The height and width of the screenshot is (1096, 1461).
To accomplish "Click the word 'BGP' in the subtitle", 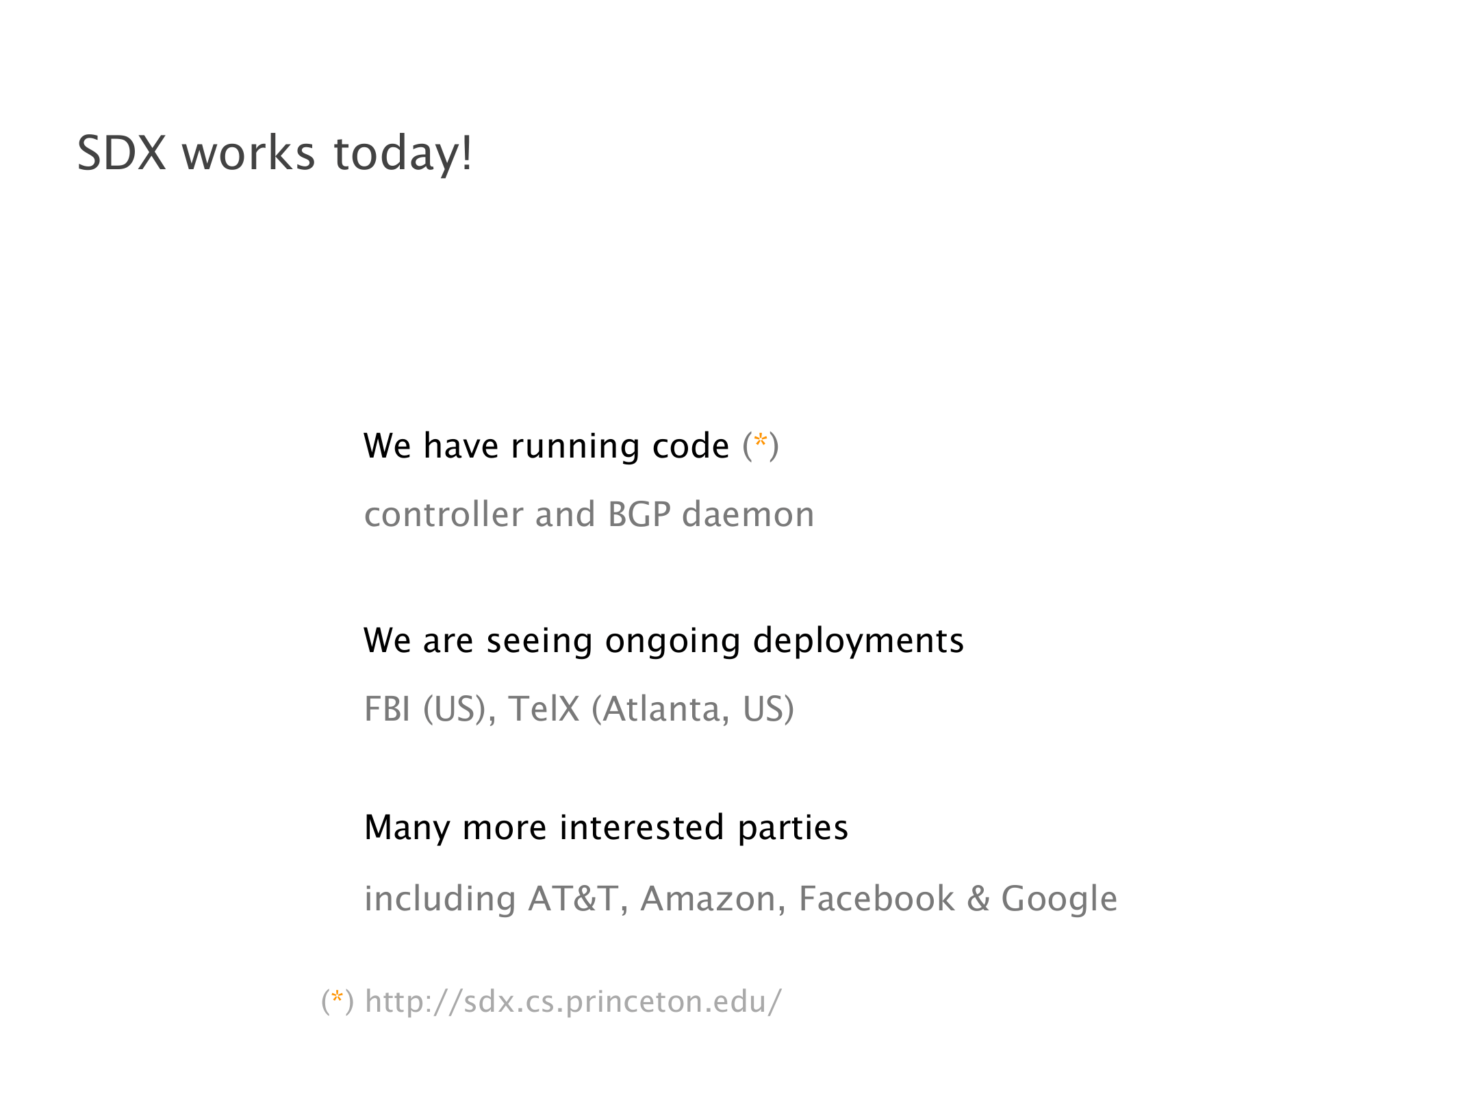I will tap(638, 514).
